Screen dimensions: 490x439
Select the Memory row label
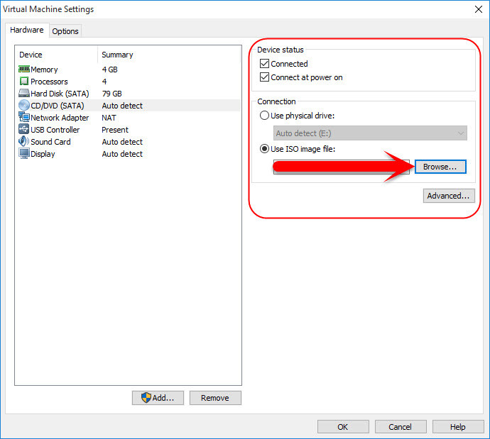(x=44, y=70)
